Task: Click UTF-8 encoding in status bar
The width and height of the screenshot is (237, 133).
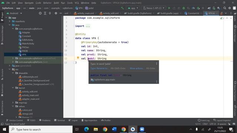Action: click(213, 124)
